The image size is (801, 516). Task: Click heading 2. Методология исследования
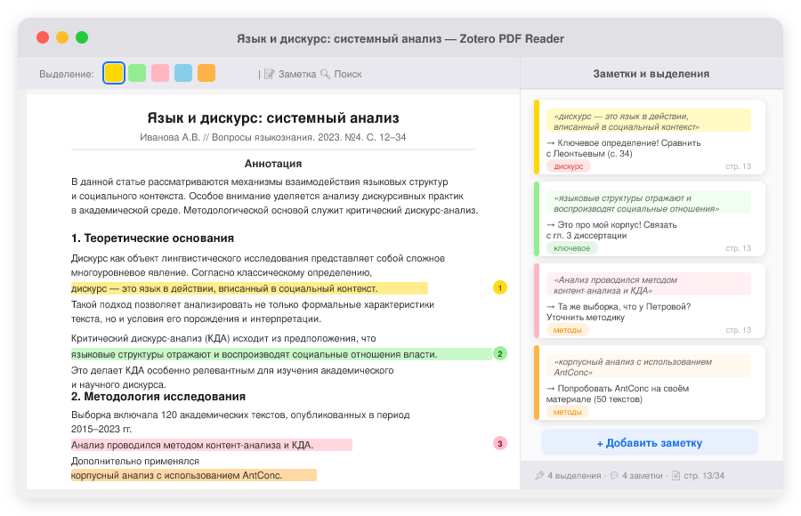(158, 397)
